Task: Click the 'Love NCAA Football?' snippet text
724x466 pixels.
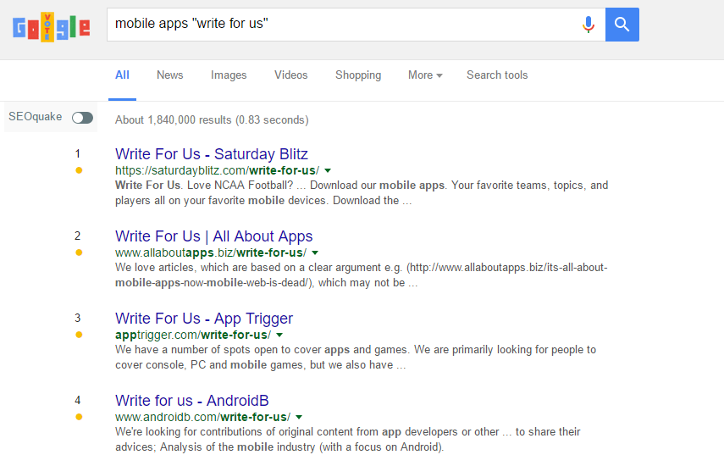Action: click(239, 186)
